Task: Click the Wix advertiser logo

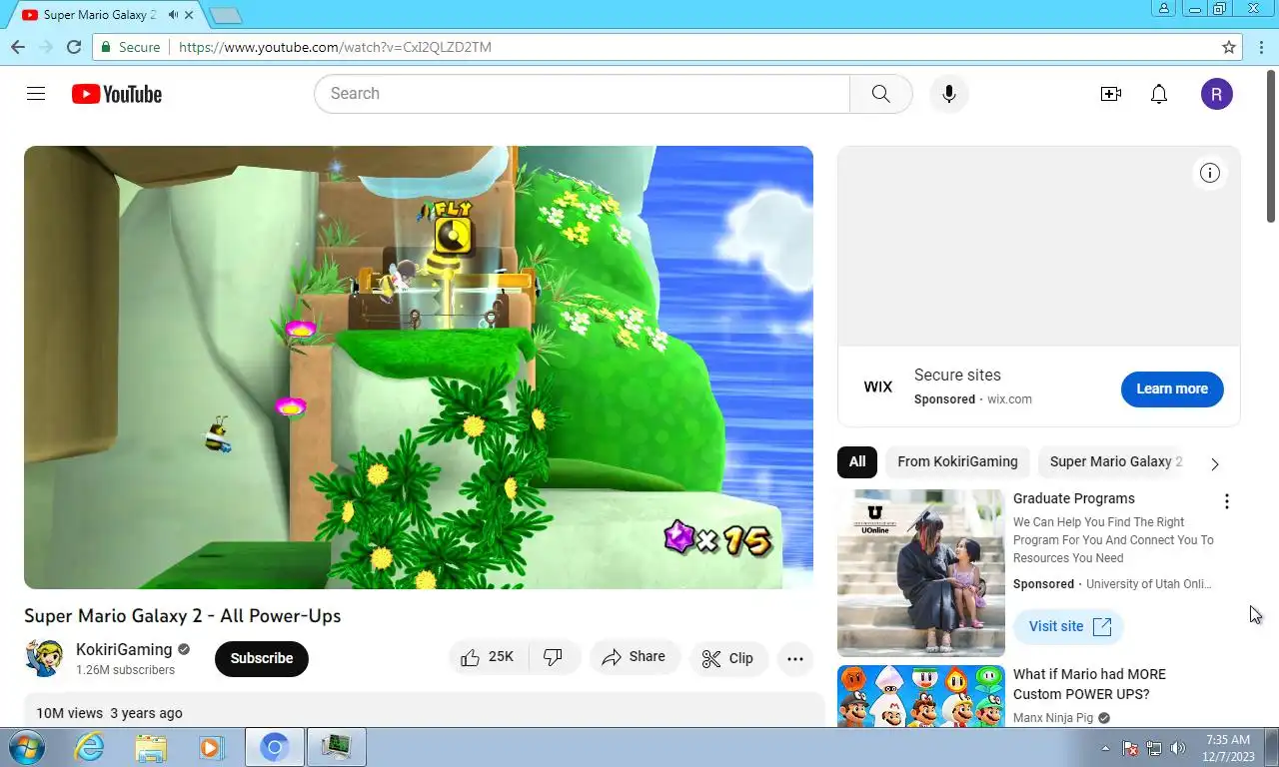Action: [878, 387]
